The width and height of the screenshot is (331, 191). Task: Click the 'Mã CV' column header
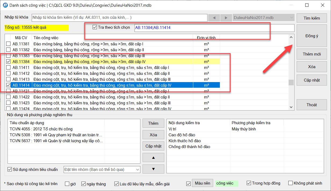coord(21,38)
